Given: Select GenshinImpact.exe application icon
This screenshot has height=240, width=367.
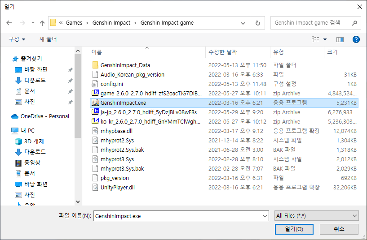Looking at the screenshot, I should tap(95, 103).
